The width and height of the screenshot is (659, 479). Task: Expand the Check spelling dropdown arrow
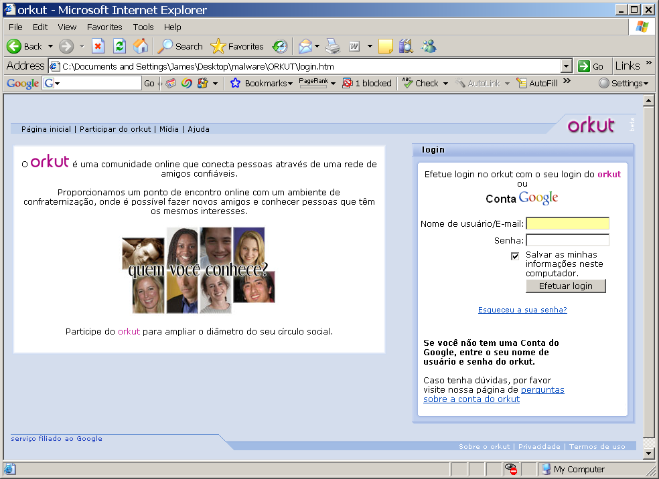coord(445,83)
